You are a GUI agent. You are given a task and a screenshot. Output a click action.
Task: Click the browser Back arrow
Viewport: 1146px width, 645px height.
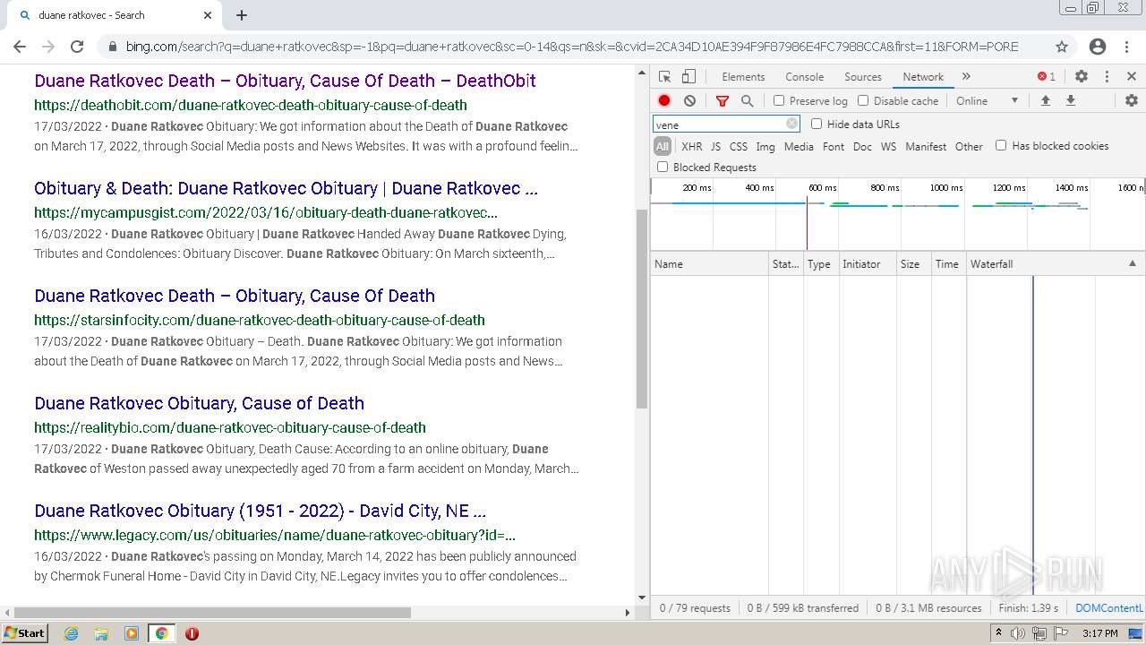[20, 47]
